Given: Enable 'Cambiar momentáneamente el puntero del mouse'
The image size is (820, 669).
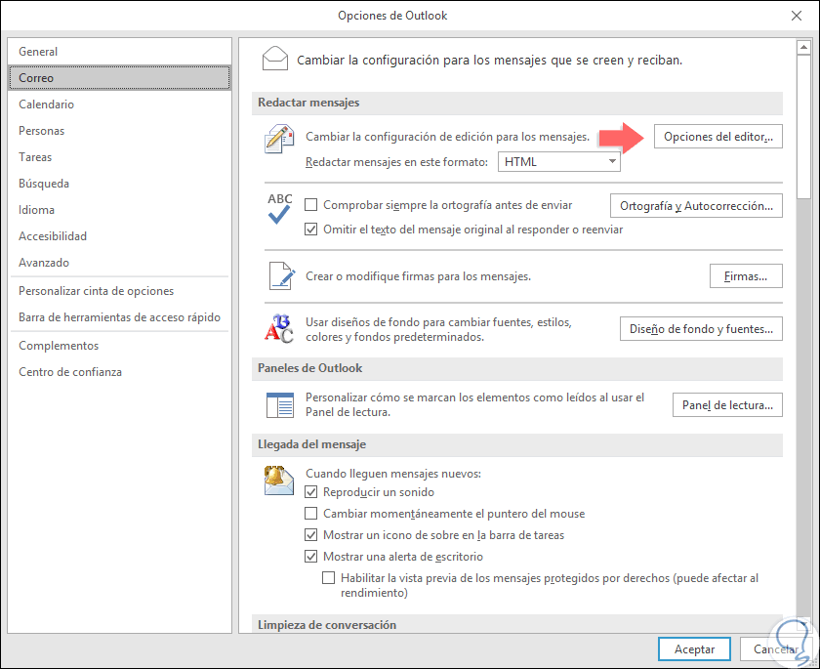Looking at the screenshot, I should (310, 513).
